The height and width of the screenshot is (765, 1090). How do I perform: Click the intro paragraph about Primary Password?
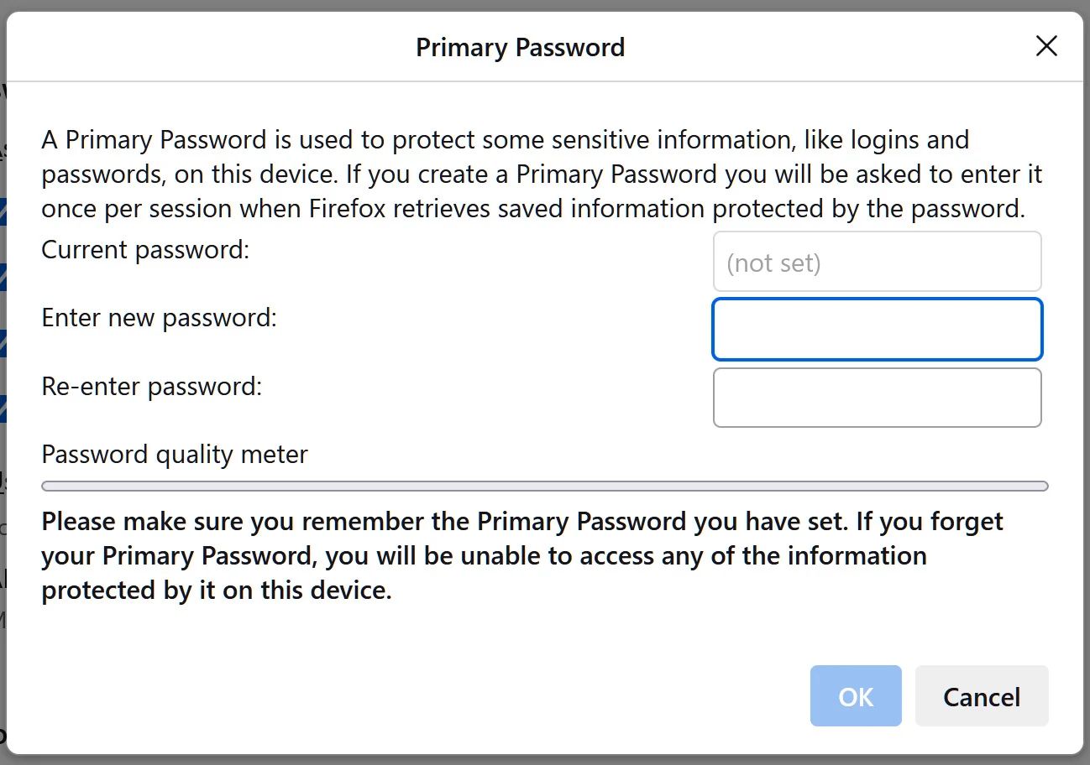[x=542, y=174]
